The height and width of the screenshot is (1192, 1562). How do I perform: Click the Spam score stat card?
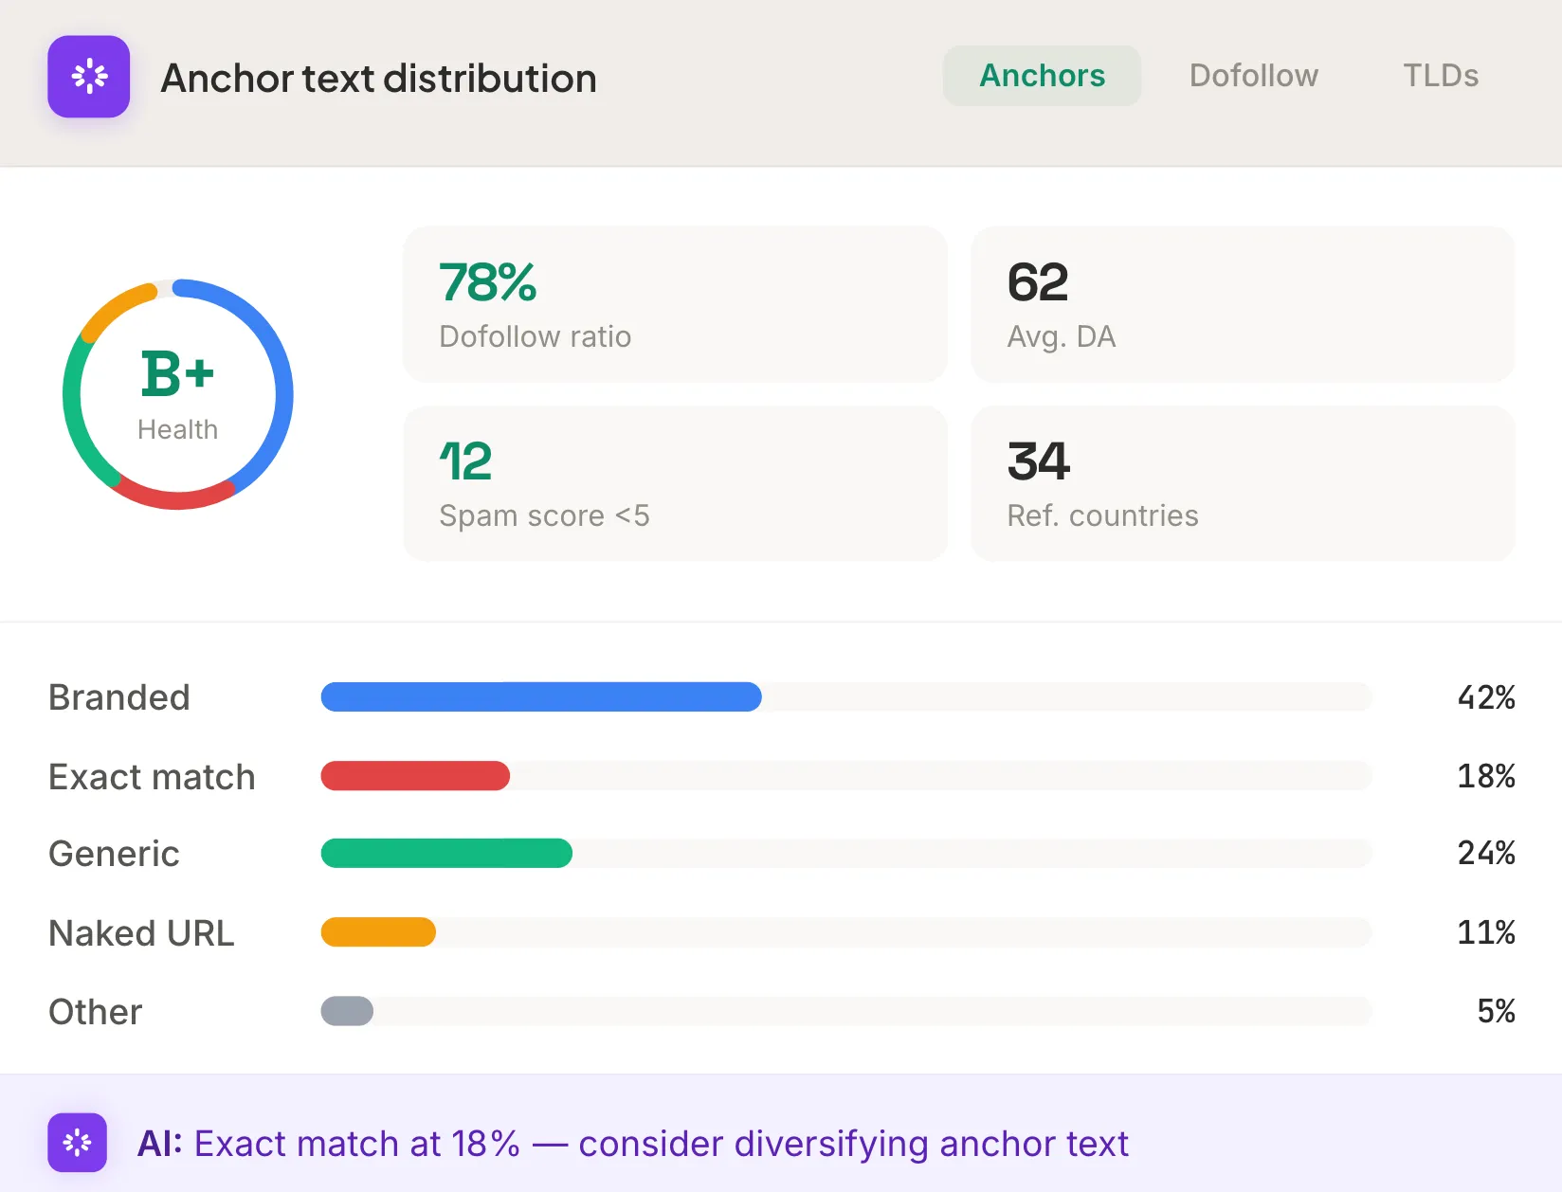(x=675, y=483)
